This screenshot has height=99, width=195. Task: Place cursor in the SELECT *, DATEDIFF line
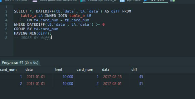coord(72,11)
